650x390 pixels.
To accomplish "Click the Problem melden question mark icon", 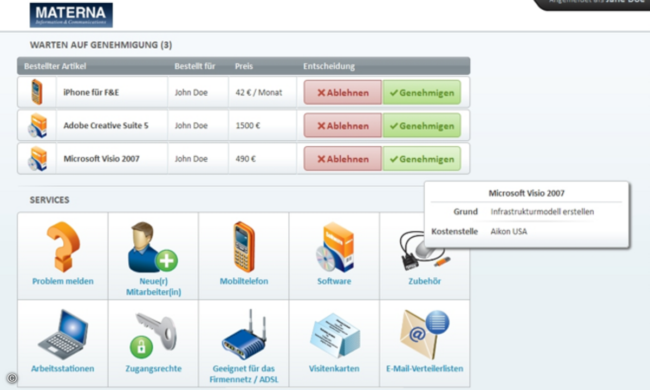I will tap(63, 246).
